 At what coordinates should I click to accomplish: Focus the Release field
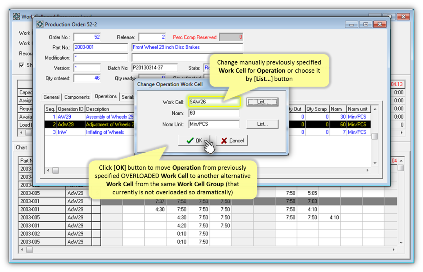click(152, 37)
